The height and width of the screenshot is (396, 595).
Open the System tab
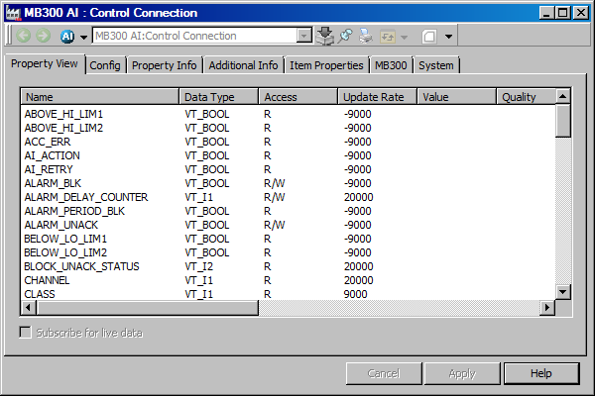point(436,65)
